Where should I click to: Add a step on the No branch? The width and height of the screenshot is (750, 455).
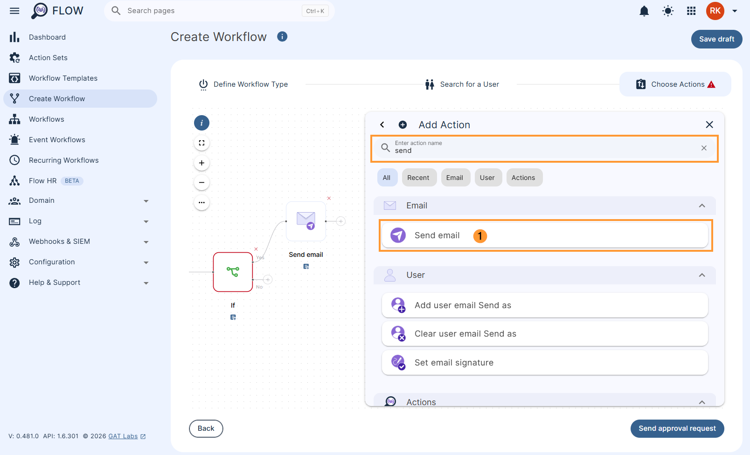[x=268, y=280]
